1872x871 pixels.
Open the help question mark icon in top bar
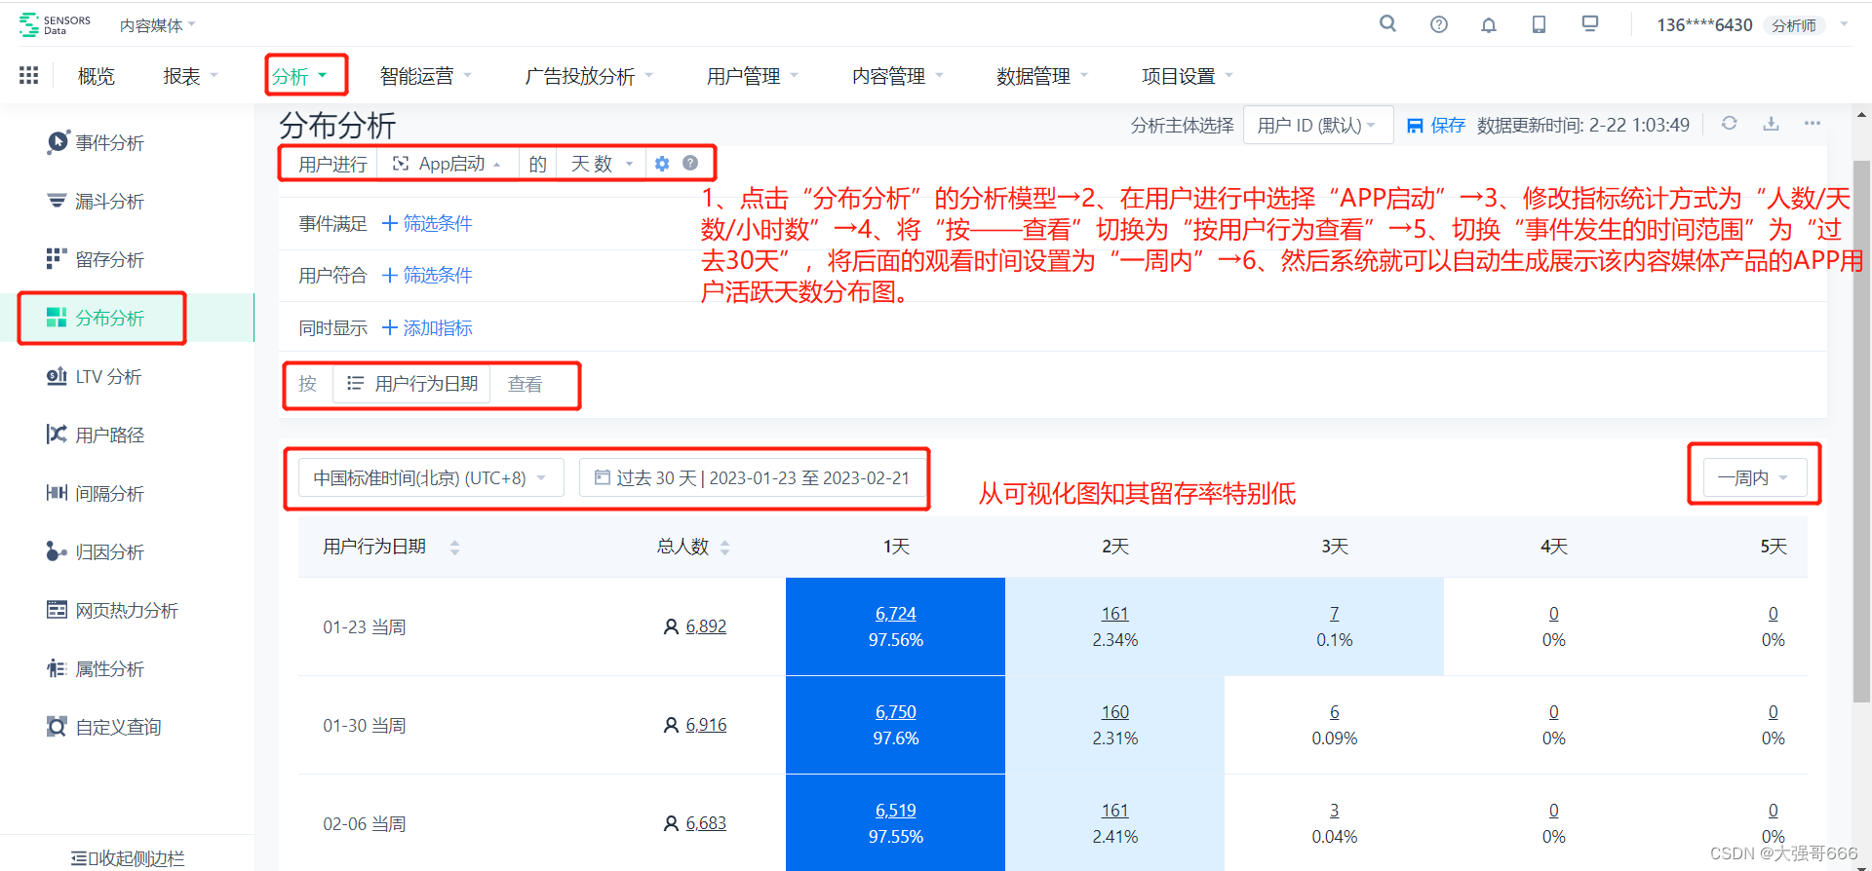(x=1439, y=24)
